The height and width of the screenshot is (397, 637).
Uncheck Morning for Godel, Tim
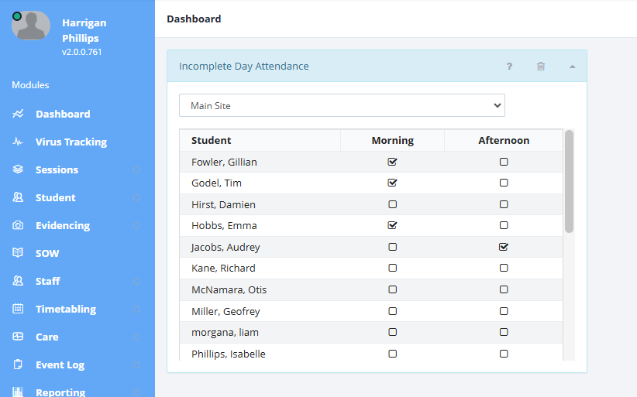point(392,183)
